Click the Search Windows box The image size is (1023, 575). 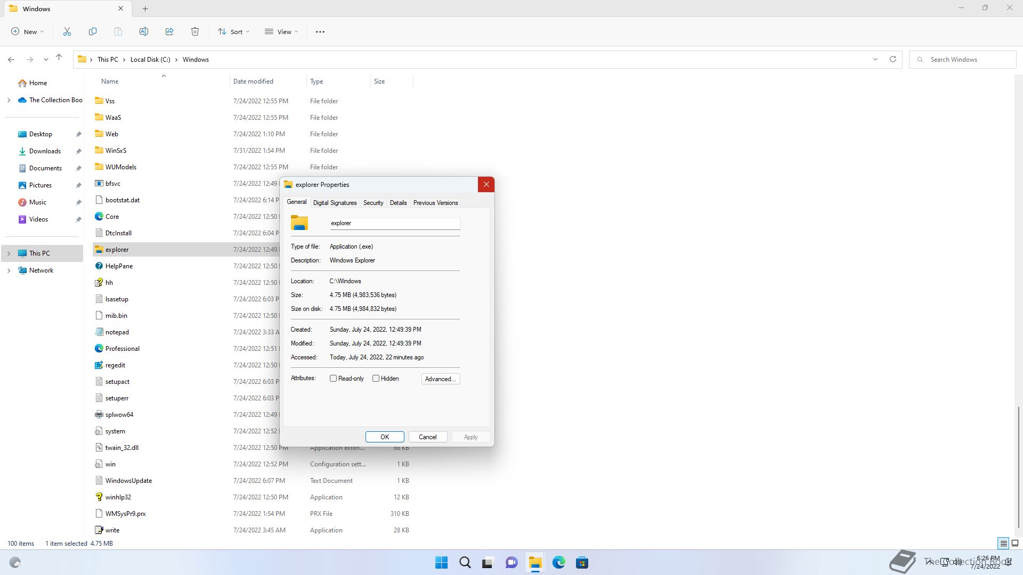(962, 60)
